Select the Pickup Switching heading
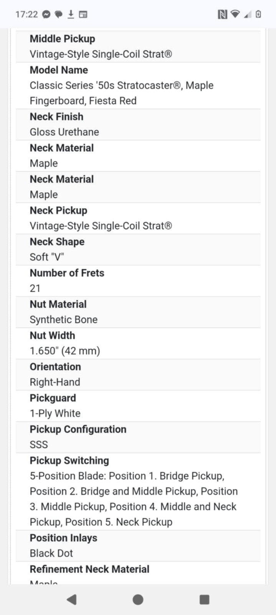The width and height of the screenshot is (276, 615). pyautogui.click(x=69, y=460)
